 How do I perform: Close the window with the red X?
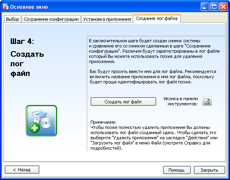pyautogui.click(x=223, y=7)
